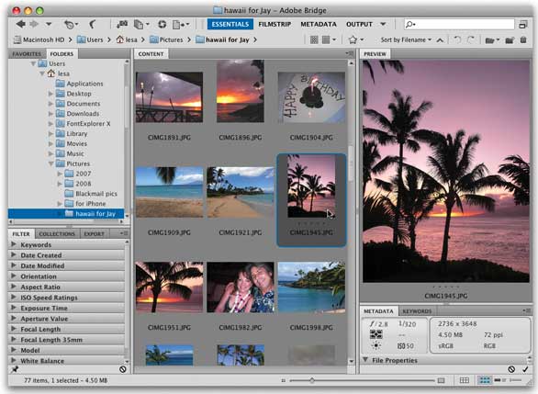538x394 pixels.
Task: Switch to the Favorites panel tab
Action: pyautogui.click(x=27, y=54)
